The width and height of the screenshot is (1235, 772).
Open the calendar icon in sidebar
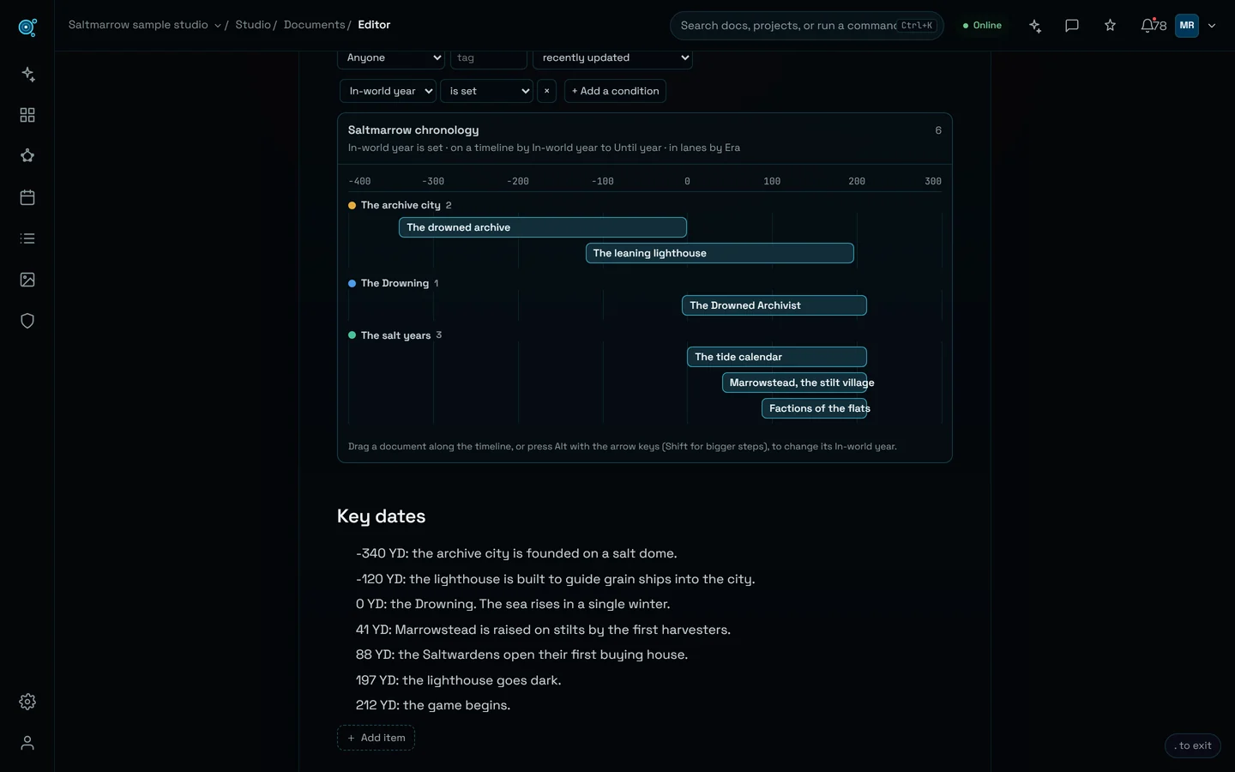coord(27,197)
